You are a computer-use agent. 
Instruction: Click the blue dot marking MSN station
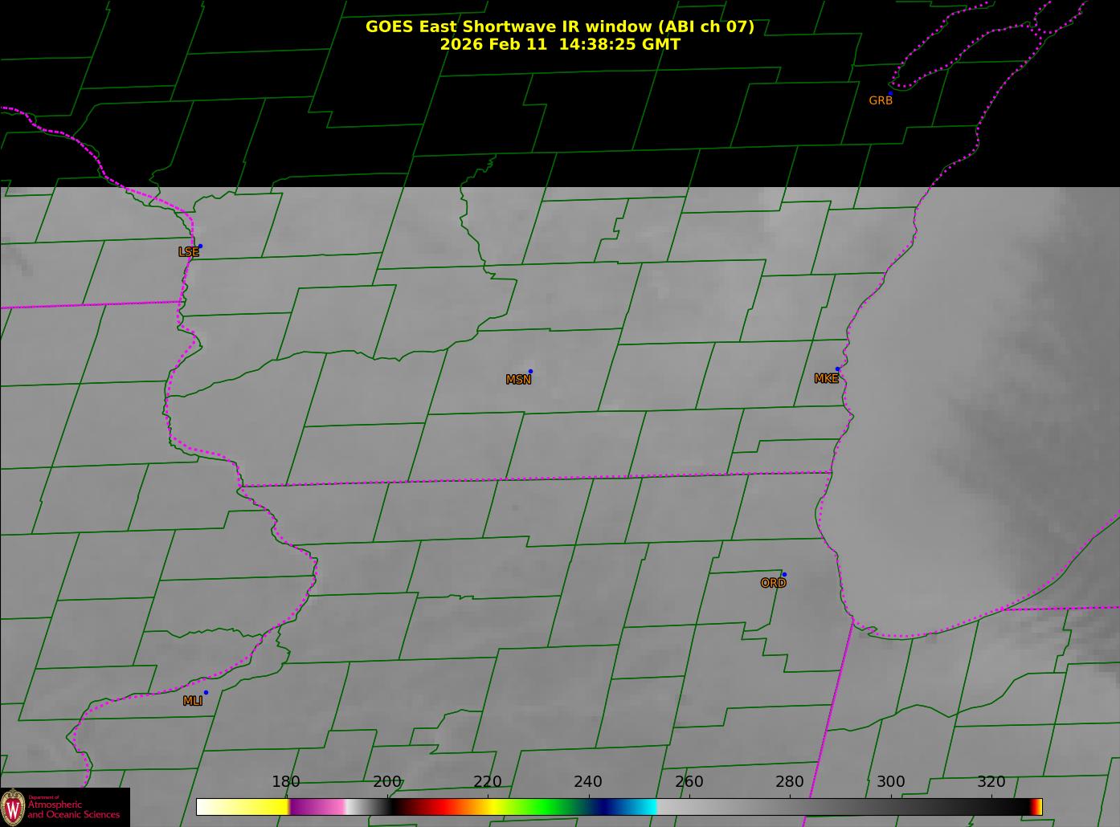pyautogui.click(x=530, y=371)
